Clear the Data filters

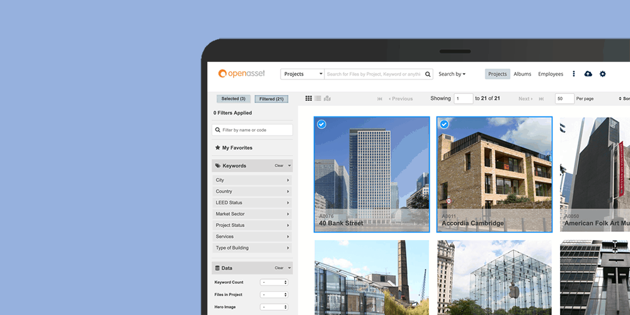(279, 268)
